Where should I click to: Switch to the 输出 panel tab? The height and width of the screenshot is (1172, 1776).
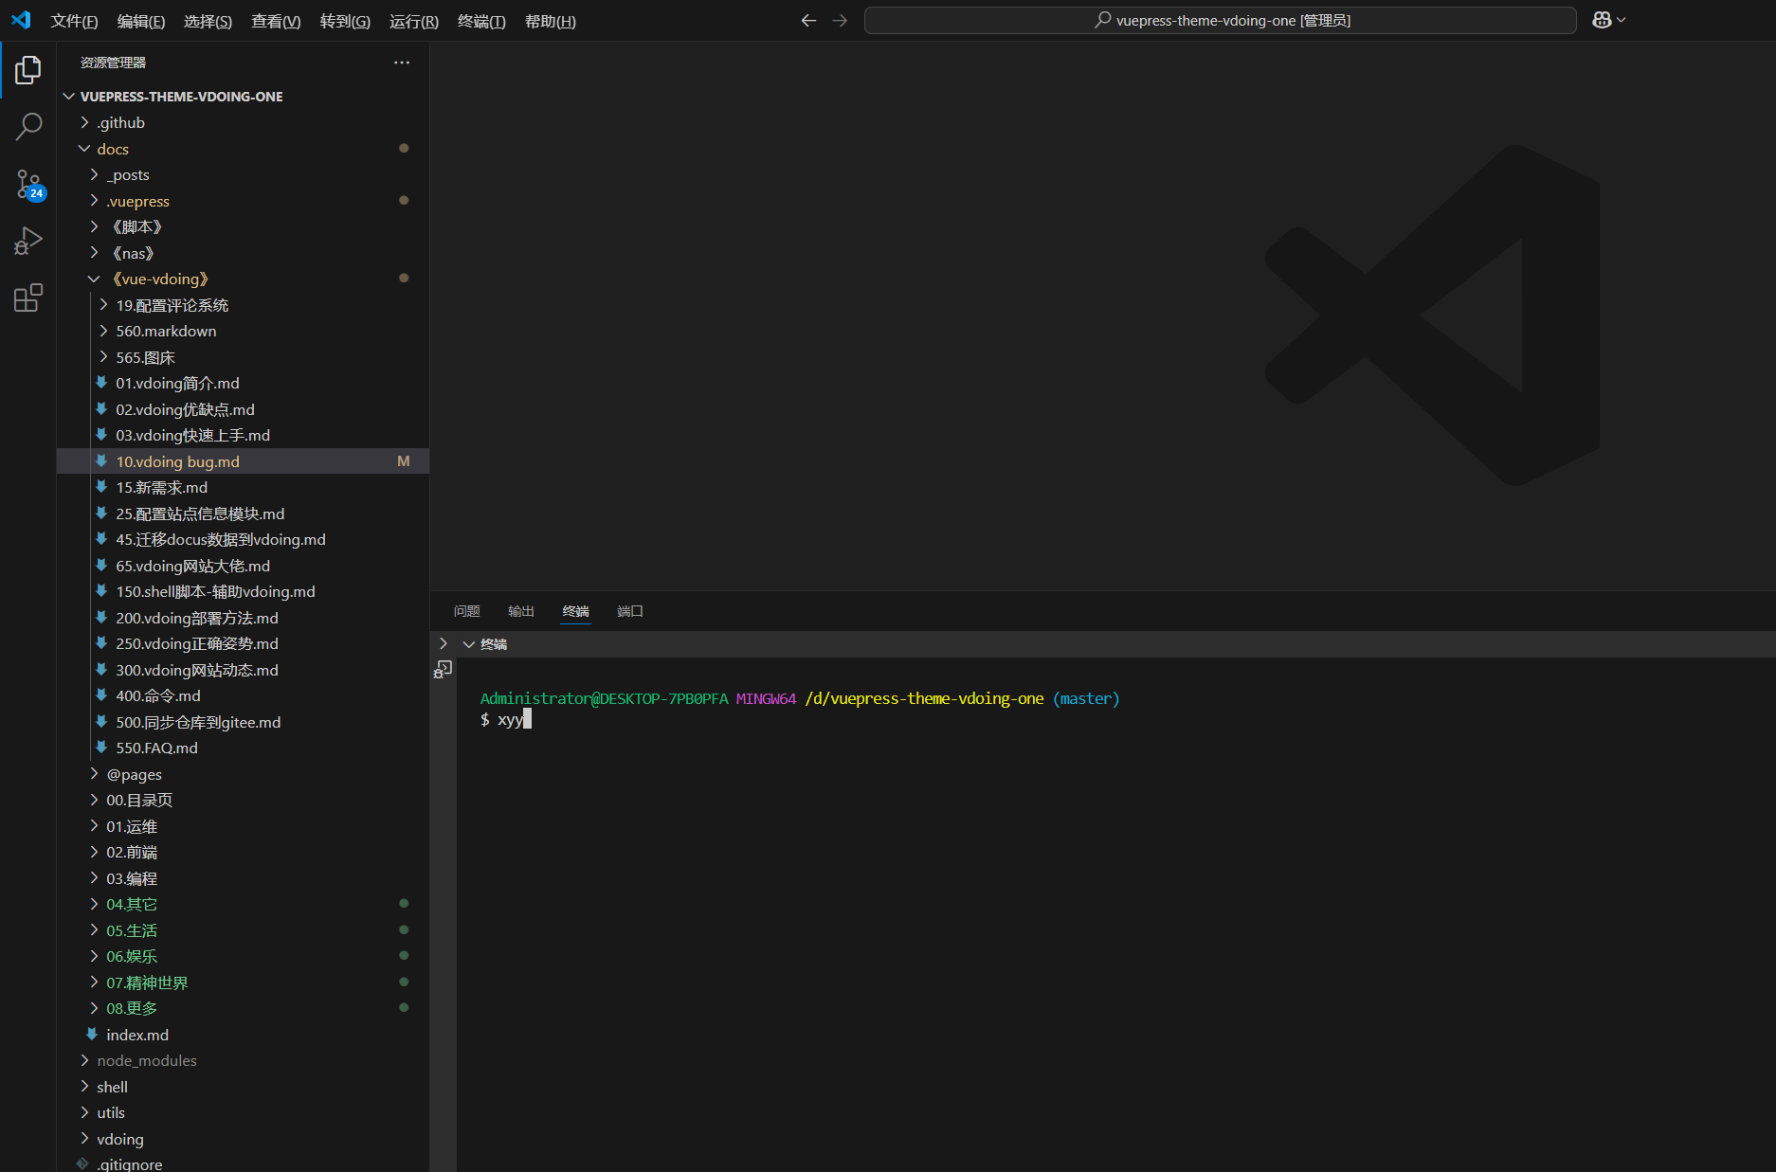point(521,611)
